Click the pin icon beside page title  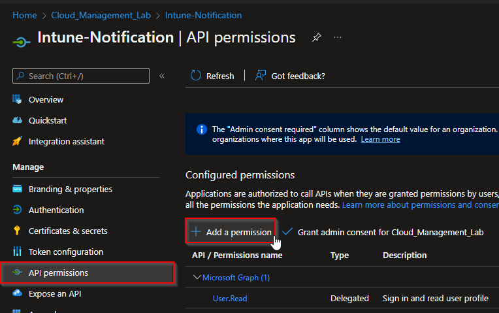tap(316, 38)
